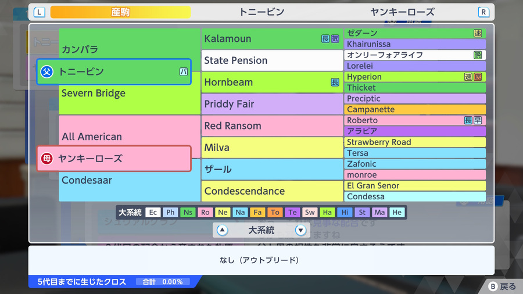Click the Strawberry Road ancestor entry
The image size is (523, 294).
pyautogui.click(x=415, y=142)
